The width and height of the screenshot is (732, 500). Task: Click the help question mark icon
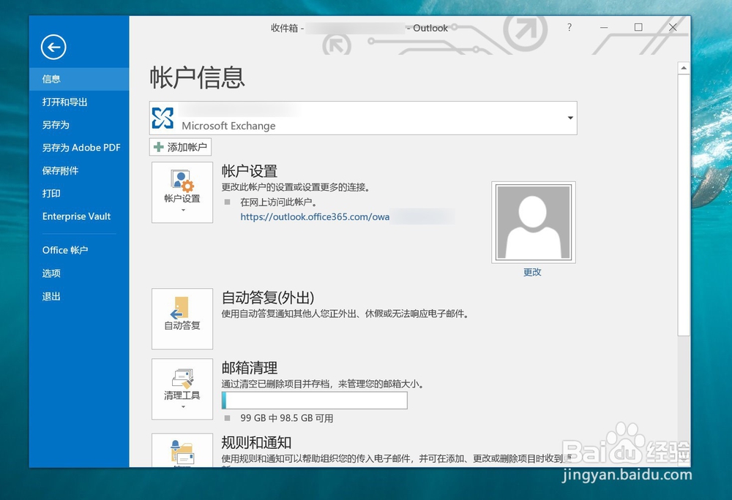tap(569, 28)
